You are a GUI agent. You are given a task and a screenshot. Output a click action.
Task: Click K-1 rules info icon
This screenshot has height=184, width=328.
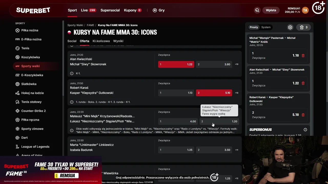tap(72, 73)
